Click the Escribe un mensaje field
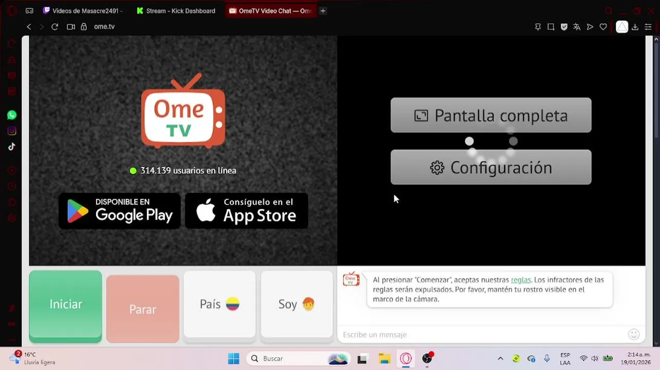660x370 pixels. tap(482, 335)
